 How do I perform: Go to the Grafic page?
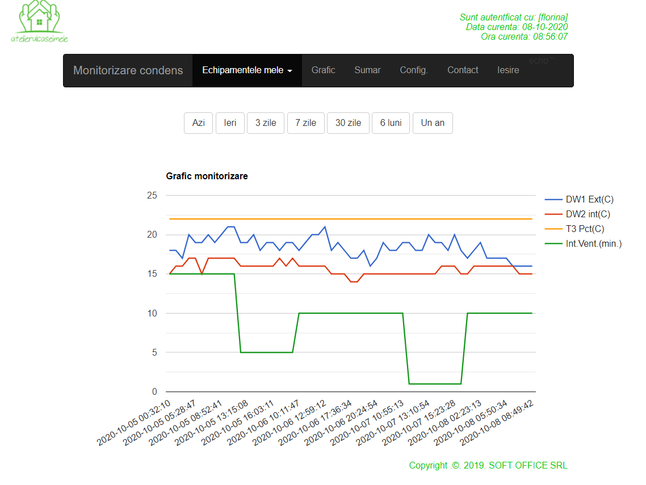click(x=323, y=70)
